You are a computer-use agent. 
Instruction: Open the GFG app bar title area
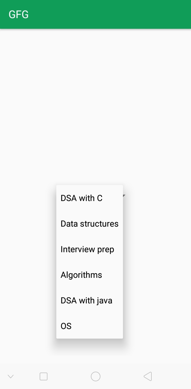click(18, 14)
